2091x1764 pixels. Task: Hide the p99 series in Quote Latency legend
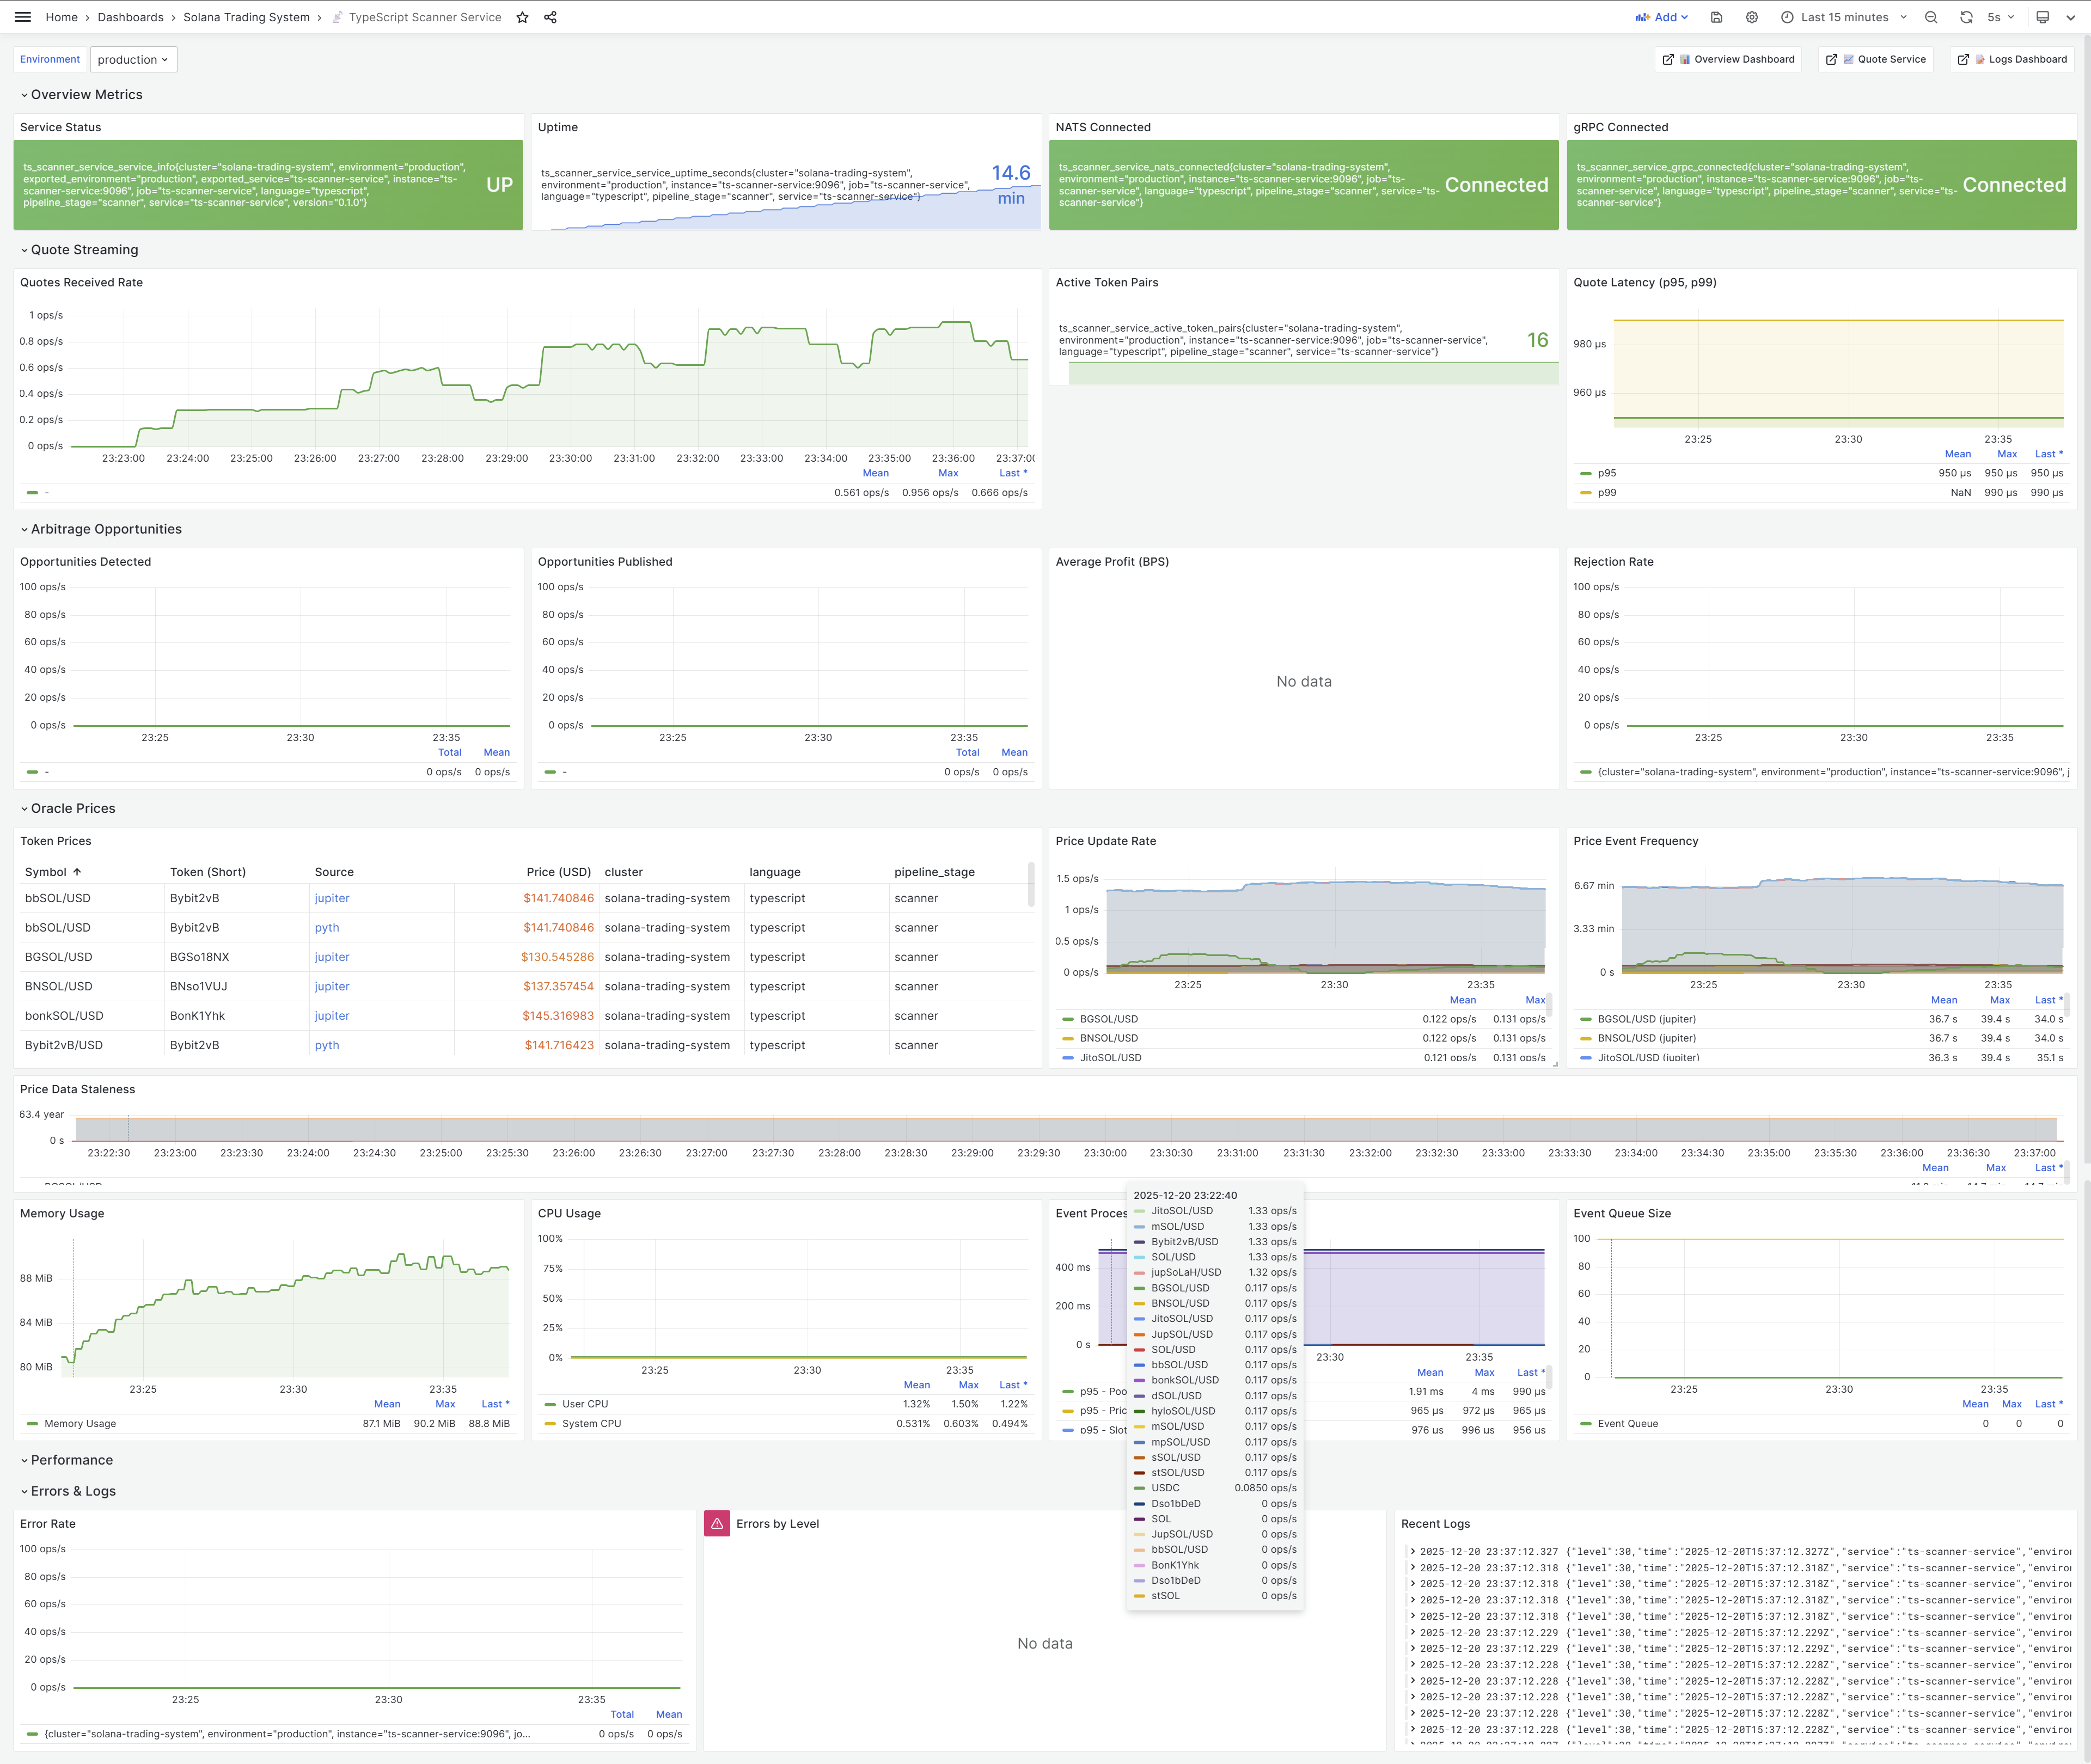pyautogui.click(x=1606, y=492)
